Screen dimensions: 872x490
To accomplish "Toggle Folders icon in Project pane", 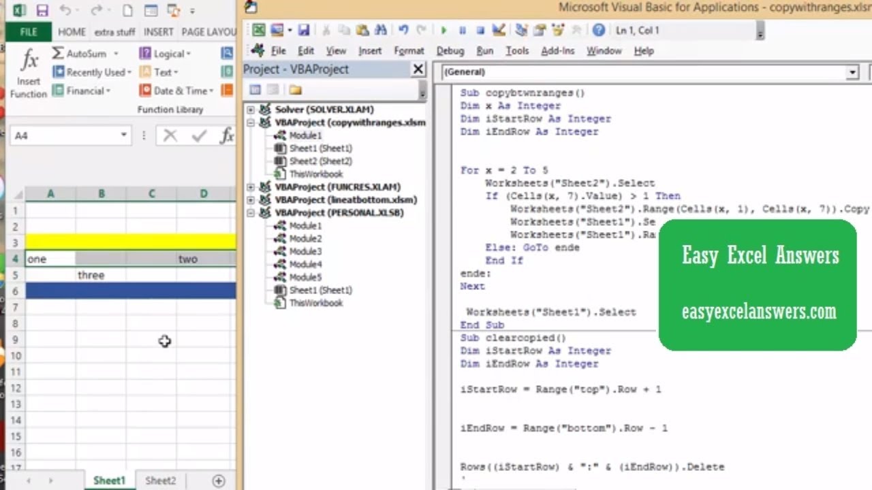I will [295, 90].
